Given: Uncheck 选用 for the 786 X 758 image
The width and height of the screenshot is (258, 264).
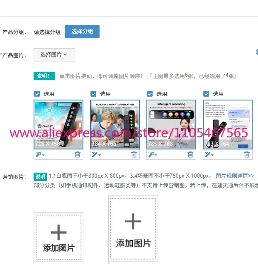Looking at the screenshot, I should pyautogui.click(x=37, y=94).
